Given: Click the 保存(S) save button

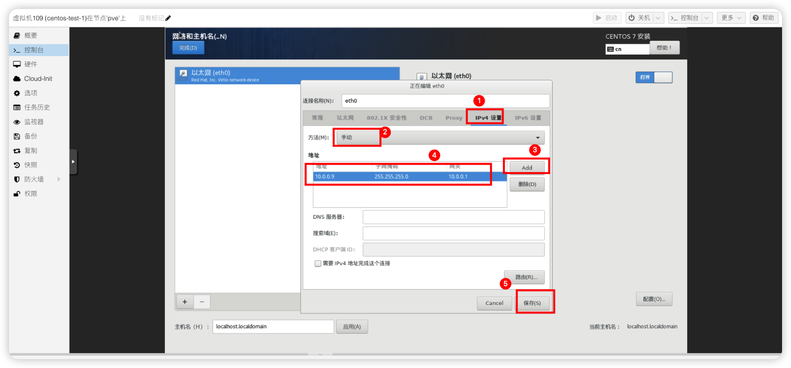Looking at the screenshot, I should (532, 303).
